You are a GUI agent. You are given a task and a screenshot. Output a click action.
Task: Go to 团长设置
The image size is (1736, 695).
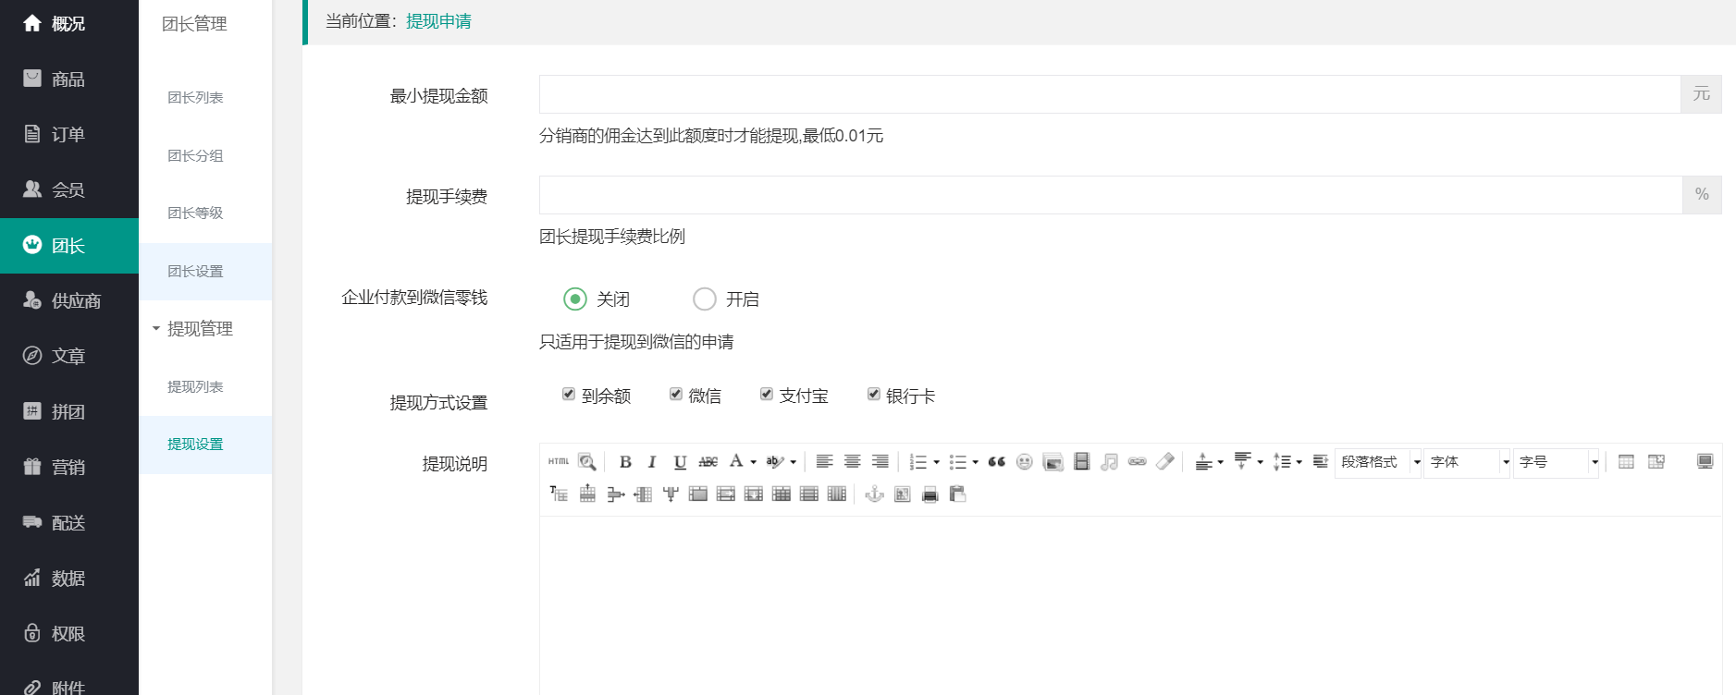click(205, 271)
